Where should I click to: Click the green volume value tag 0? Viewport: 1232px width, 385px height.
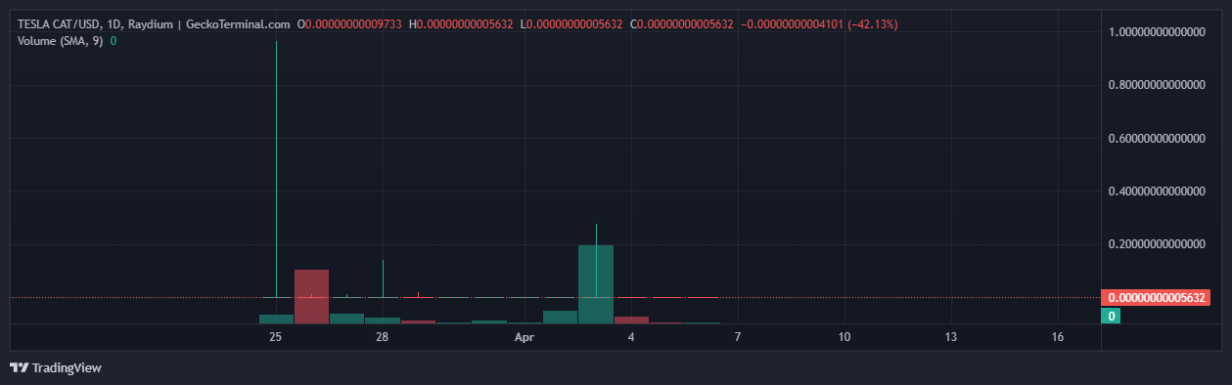(x=1112, y=316)
